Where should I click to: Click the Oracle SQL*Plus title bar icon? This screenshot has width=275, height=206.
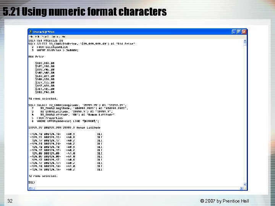click(30, 32)
